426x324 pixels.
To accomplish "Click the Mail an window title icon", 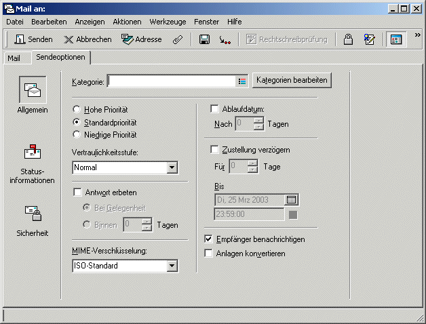I will 9,9.
